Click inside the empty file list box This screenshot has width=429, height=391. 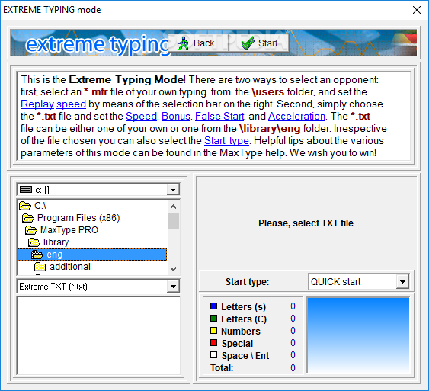coord(98,335)
